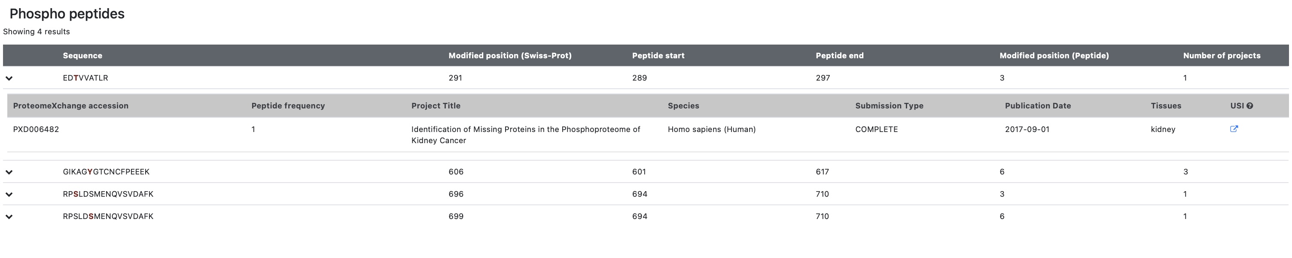This screenshot has height=258, width=1292.
Task: Collapse the expanded EDTVVATLR peptide row
Action: click(9, 78)
